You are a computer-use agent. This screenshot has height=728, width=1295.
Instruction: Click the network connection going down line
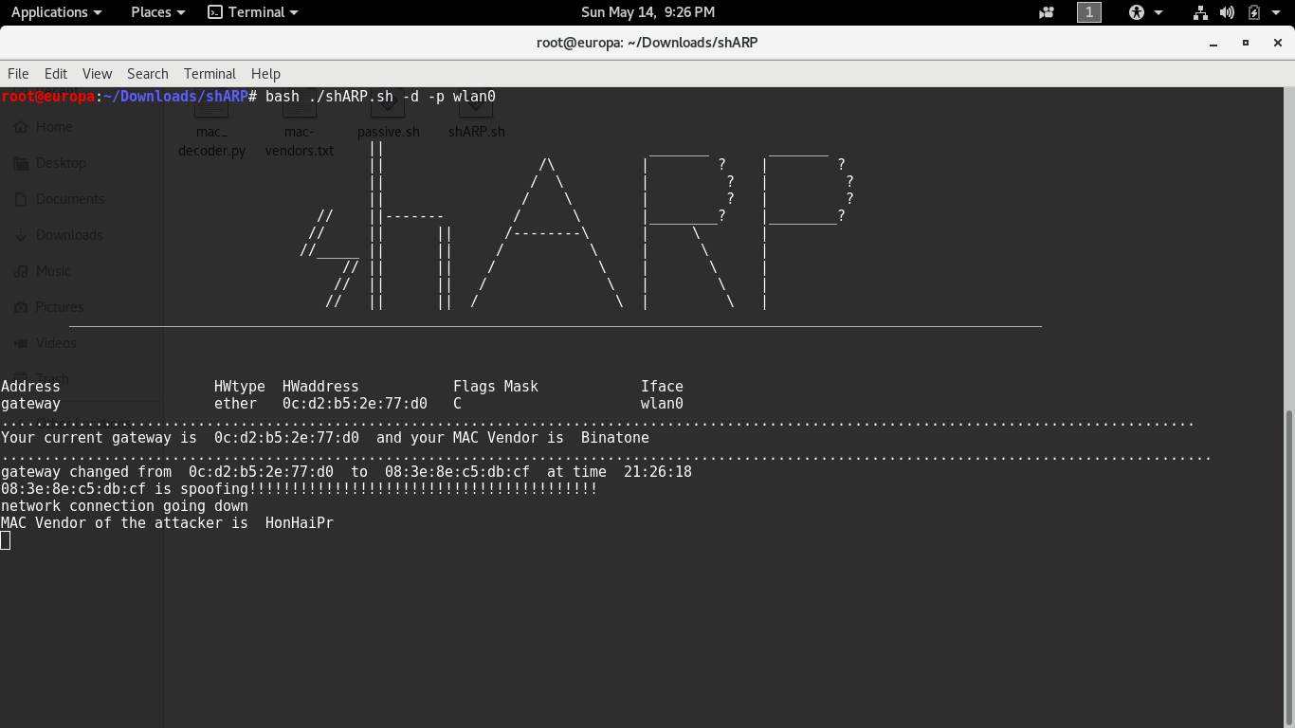[124, 506]
